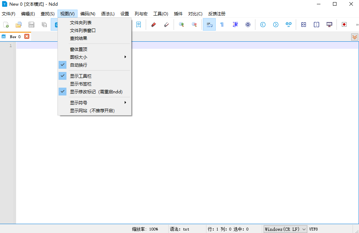Toggle the word wrap toolbar icon
Screen dimensions: 359x233
tap(209, 25)
